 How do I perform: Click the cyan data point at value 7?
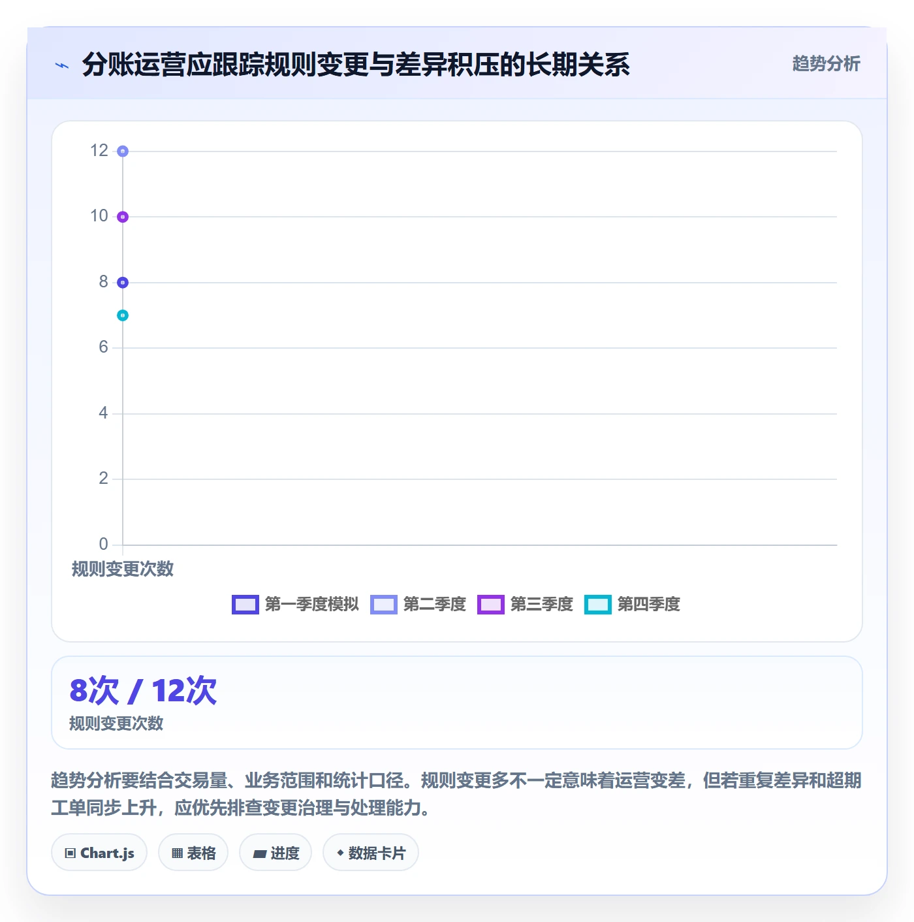[x=123, y=315]
